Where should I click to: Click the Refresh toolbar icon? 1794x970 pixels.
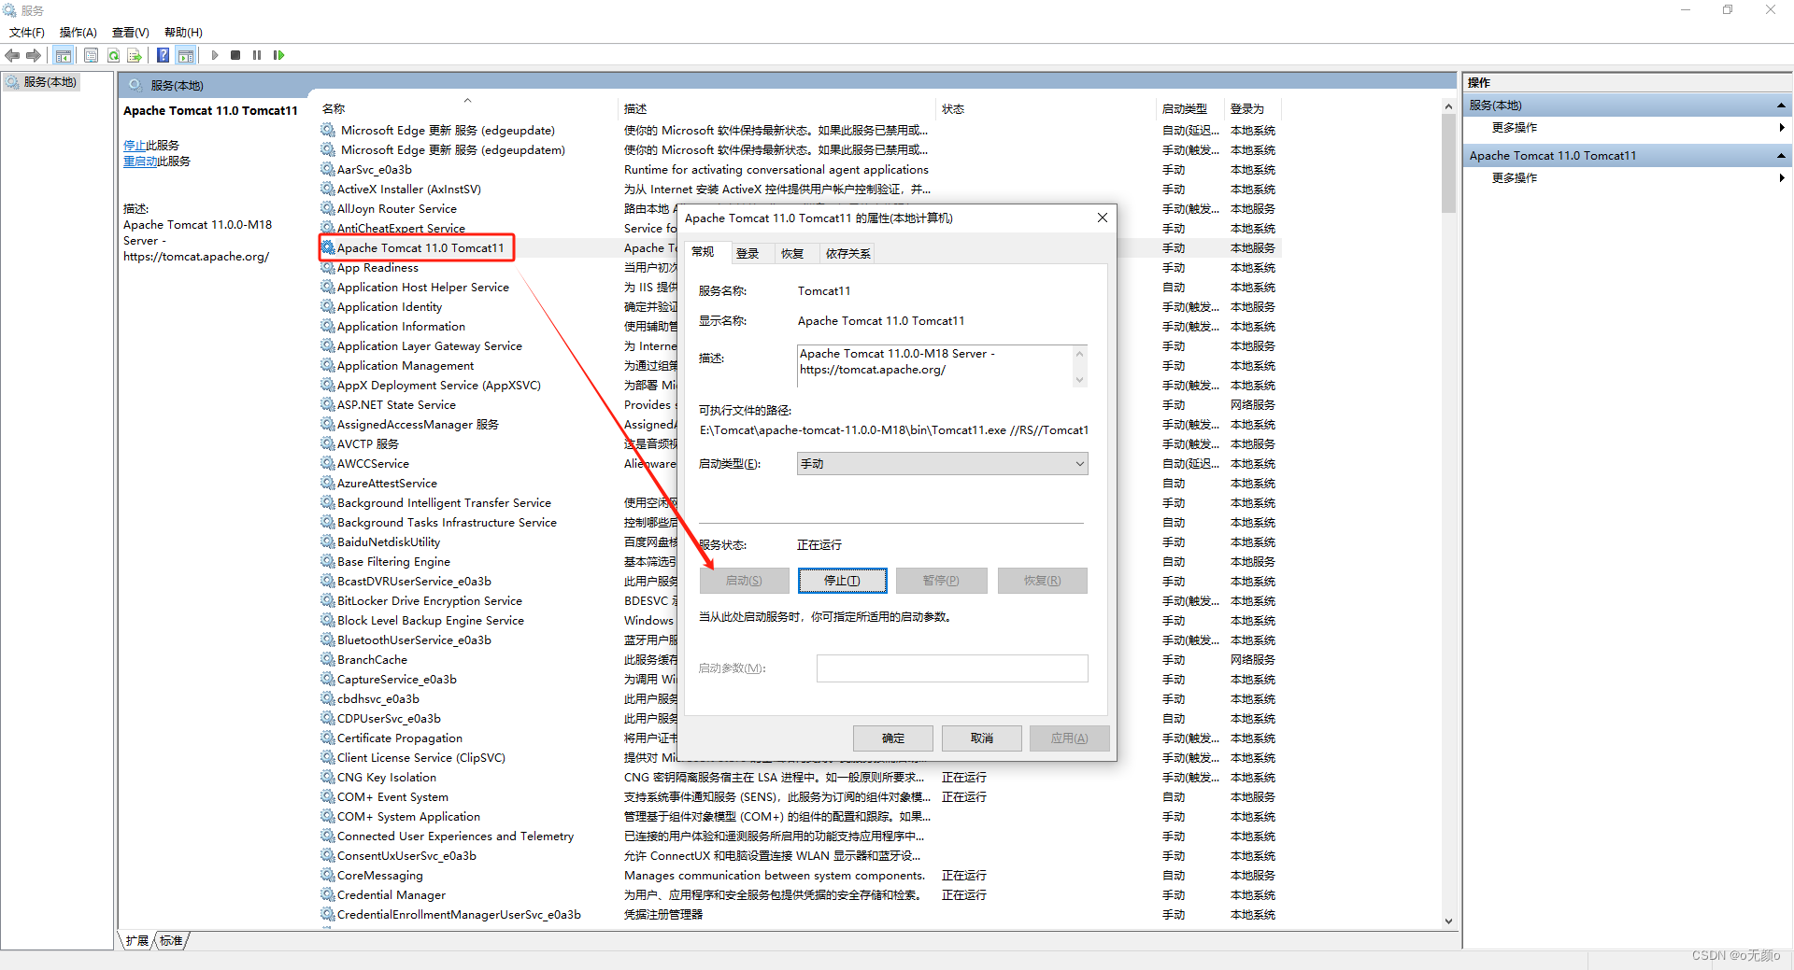point(113,55)
